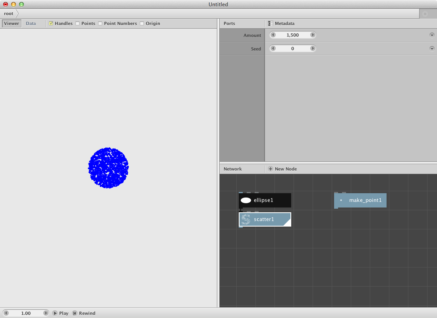Decrease the Seed value with left arrow
The image size is (437, 318).
tap(273, 48)
